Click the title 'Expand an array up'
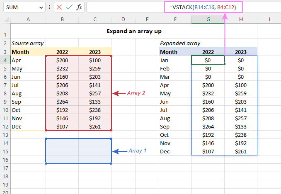 coord(134,31)
